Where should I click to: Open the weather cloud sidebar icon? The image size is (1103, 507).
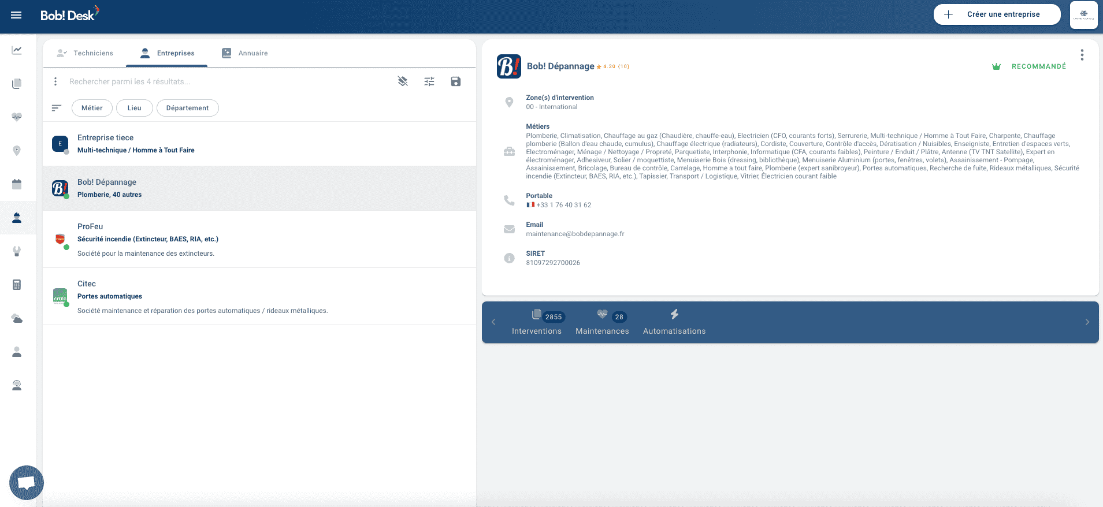[17, 318]
